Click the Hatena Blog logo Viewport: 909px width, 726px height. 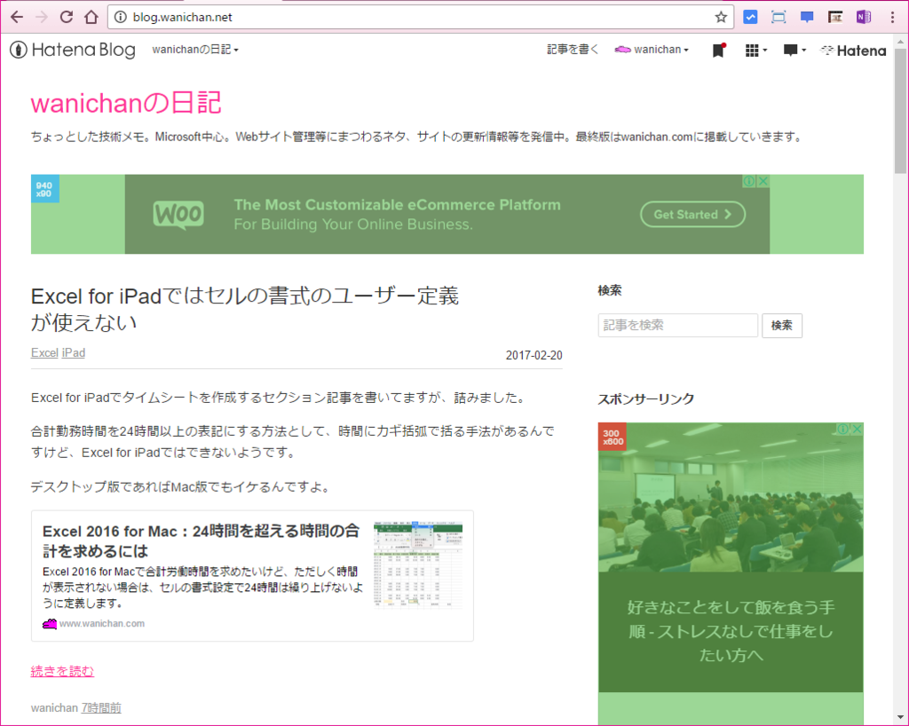pyautogui.click(x=73, y=50)
